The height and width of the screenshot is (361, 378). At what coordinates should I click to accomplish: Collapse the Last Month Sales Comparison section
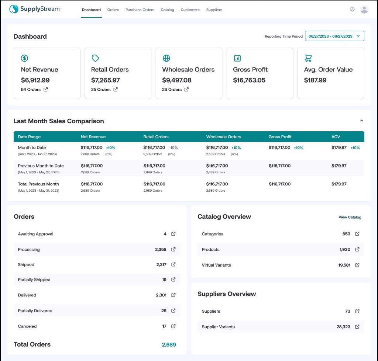361,121
